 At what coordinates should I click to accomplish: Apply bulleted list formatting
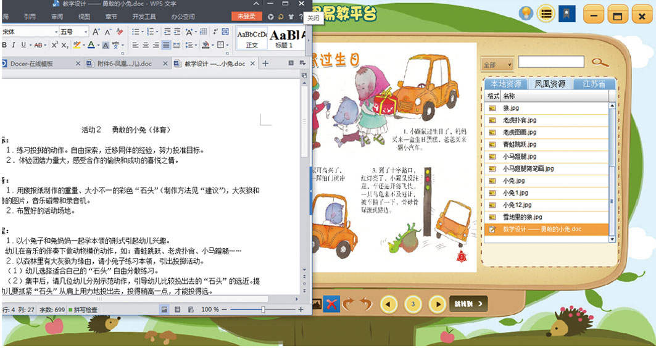tap(136, 32)
